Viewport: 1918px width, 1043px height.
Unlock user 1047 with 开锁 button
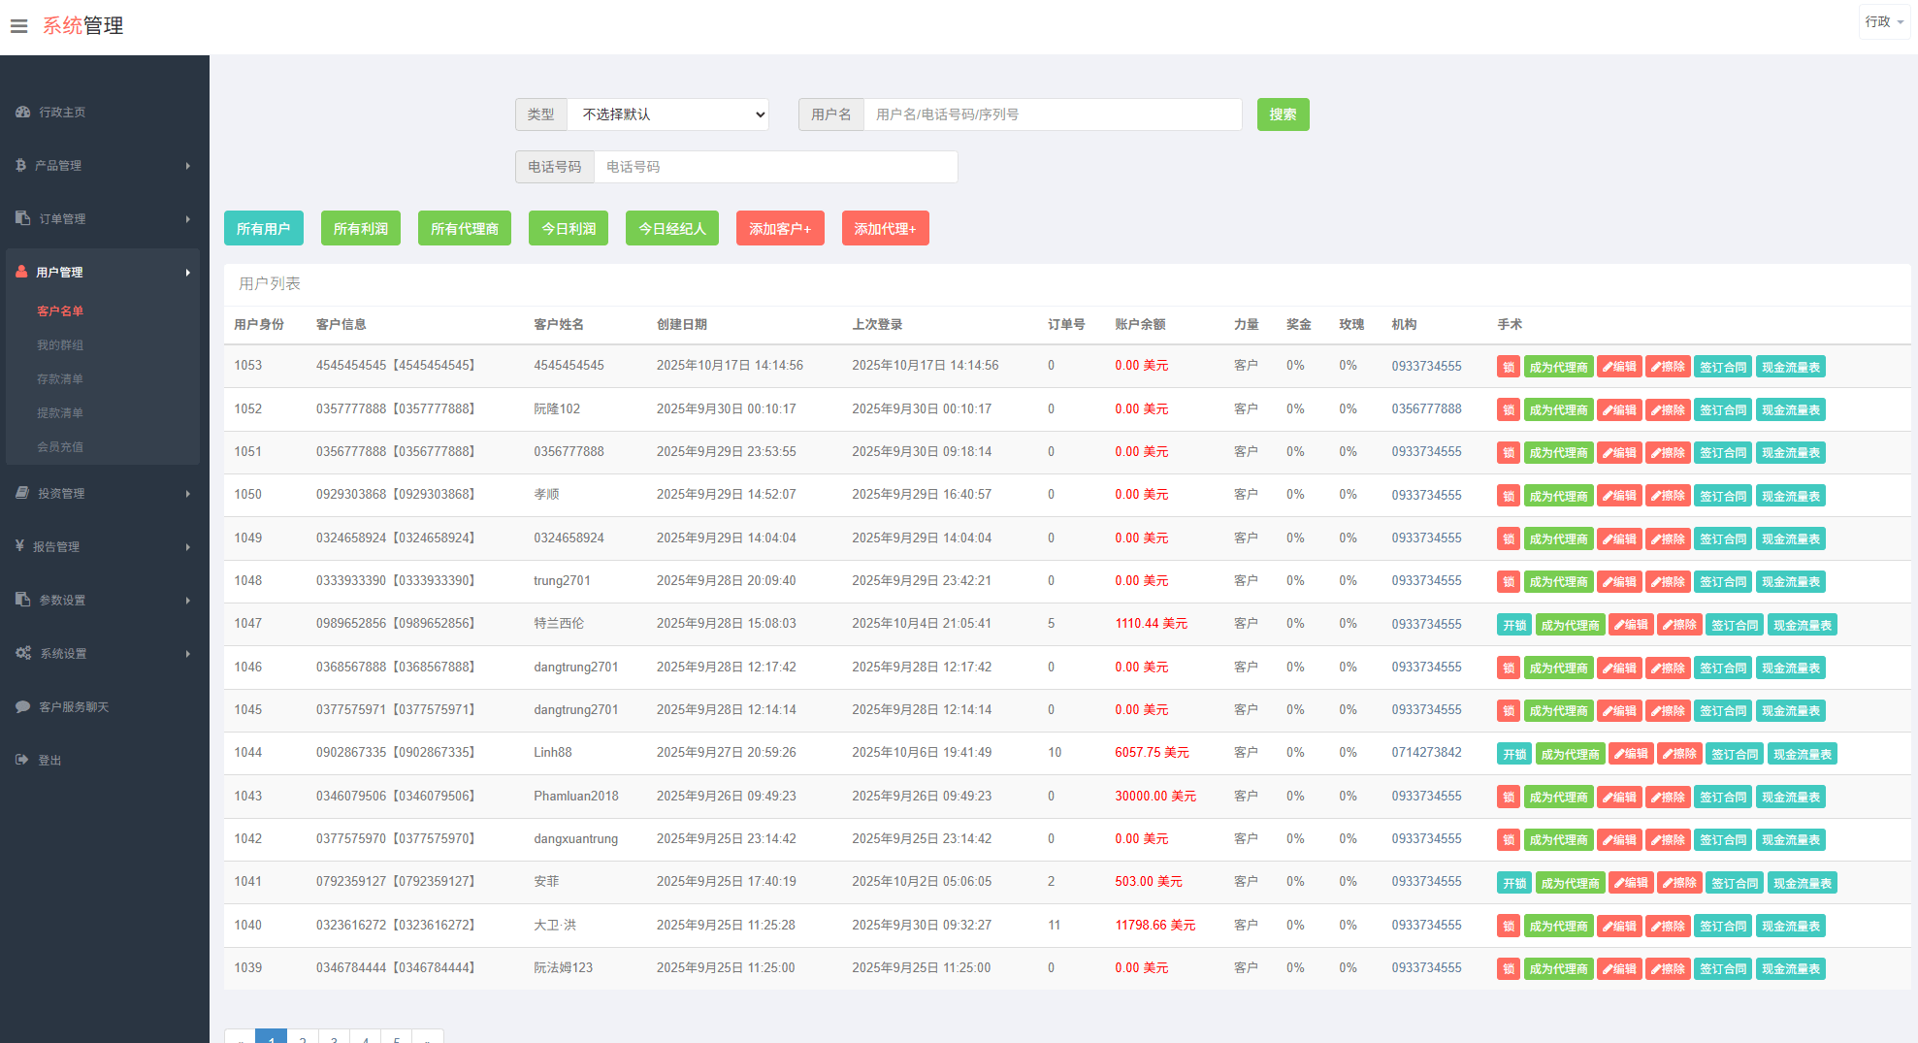(x=1513, y=625)
